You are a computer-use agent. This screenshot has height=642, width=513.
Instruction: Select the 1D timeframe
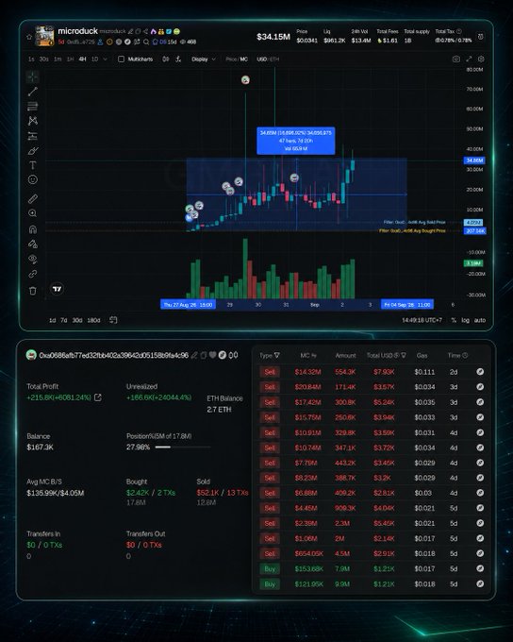[x=95, y=59]
